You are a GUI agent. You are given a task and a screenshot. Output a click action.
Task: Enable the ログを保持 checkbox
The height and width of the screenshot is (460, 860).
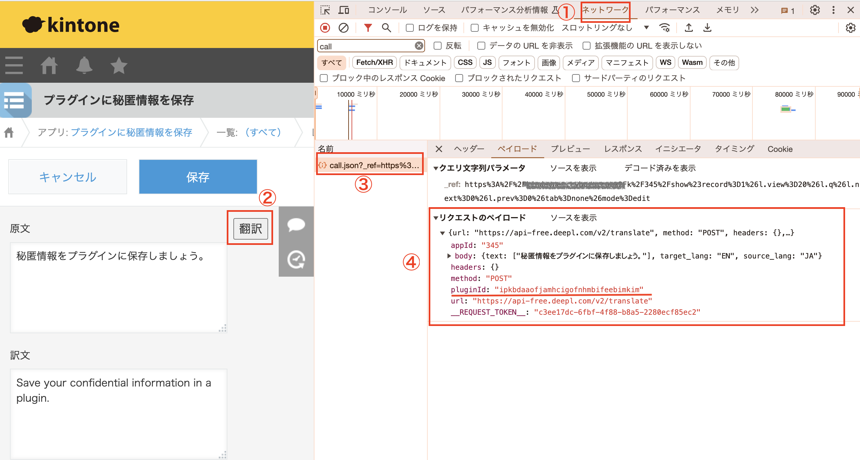(409, 28)
